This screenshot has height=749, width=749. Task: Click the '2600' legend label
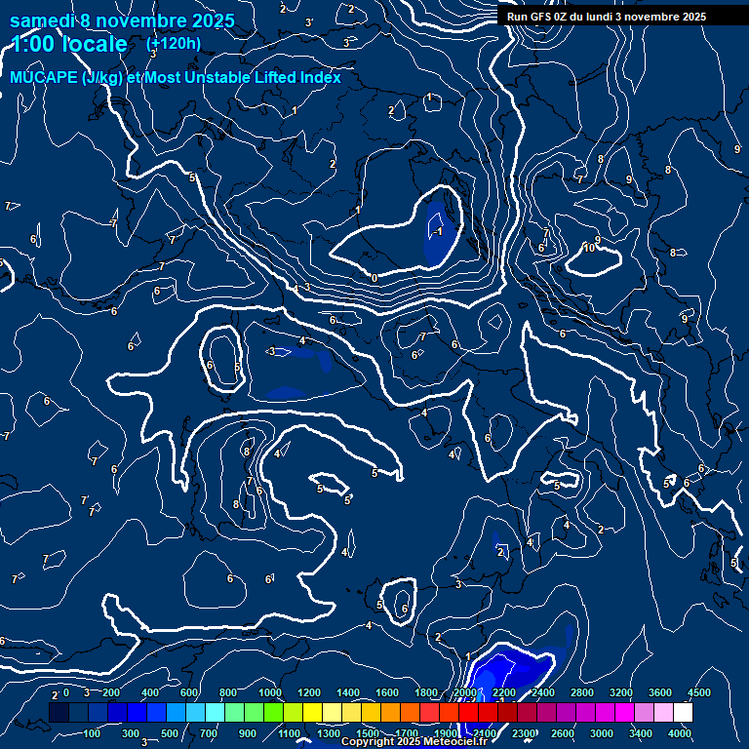pyautogui.click(x=562, y=733)
